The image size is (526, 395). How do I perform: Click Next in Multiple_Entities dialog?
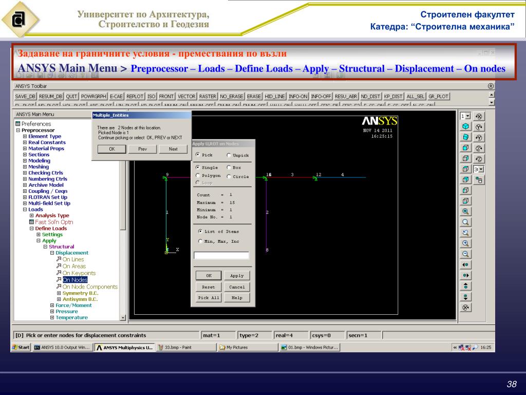click(173, 149)
